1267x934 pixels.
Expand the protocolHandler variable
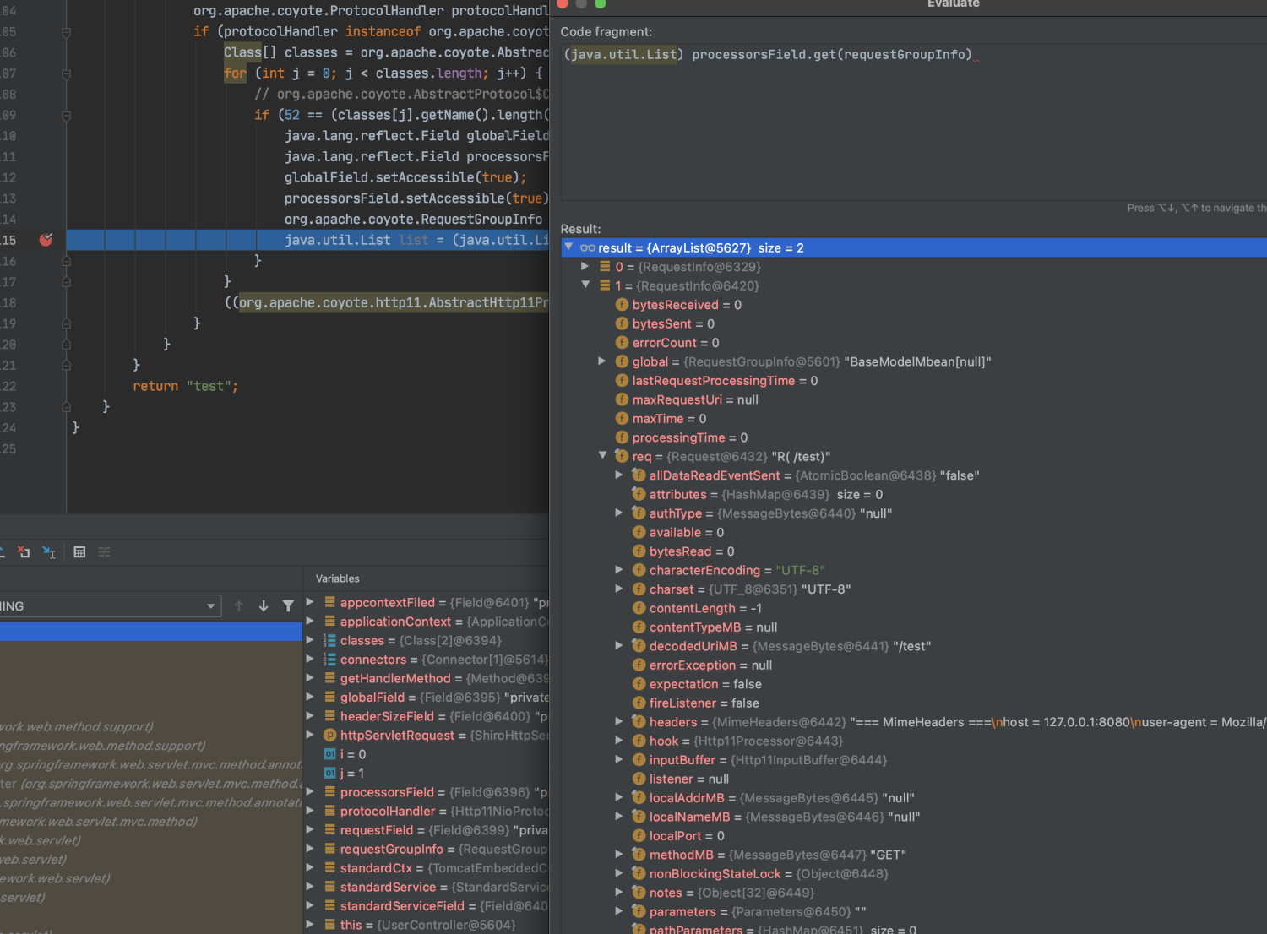coord(310,811)
